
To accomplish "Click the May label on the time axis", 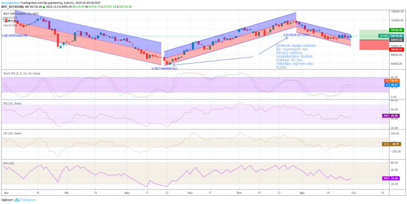I will pos(127,193).
